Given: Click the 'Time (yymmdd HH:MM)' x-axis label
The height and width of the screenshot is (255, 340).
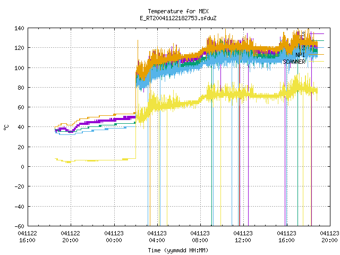Looking at the screenshot, I should click(x=178, y=250).
